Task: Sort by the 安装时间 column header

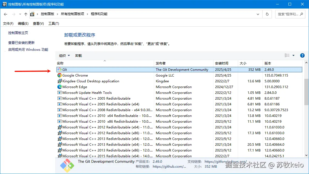Action: pyautogui.click(x=226, y=63)
